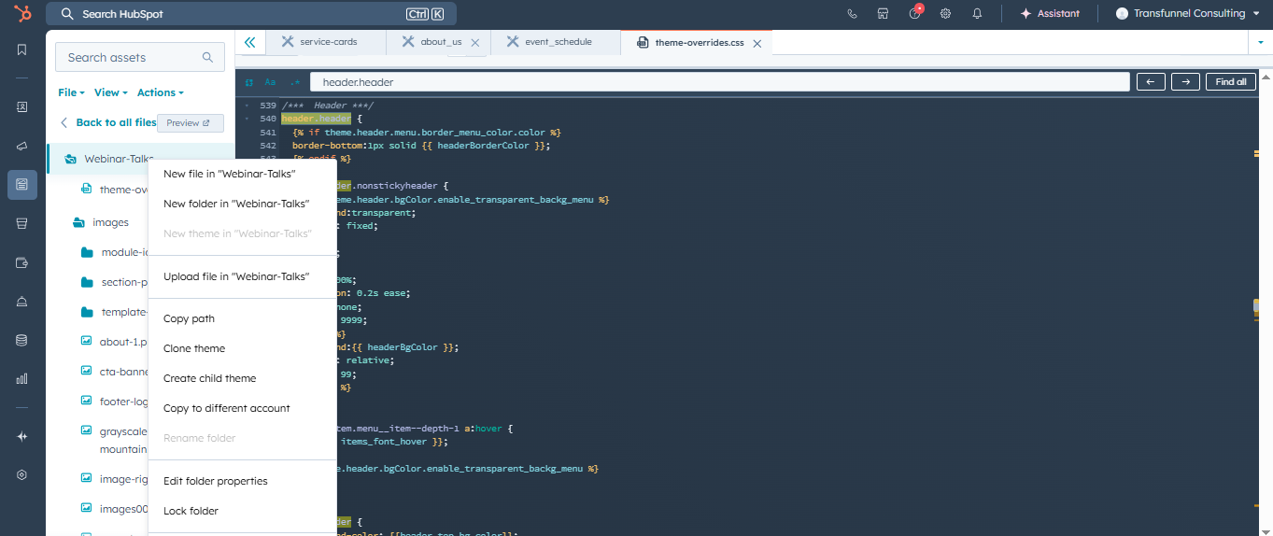Open the HubSpot Marketplace icon

coord(883,14)
